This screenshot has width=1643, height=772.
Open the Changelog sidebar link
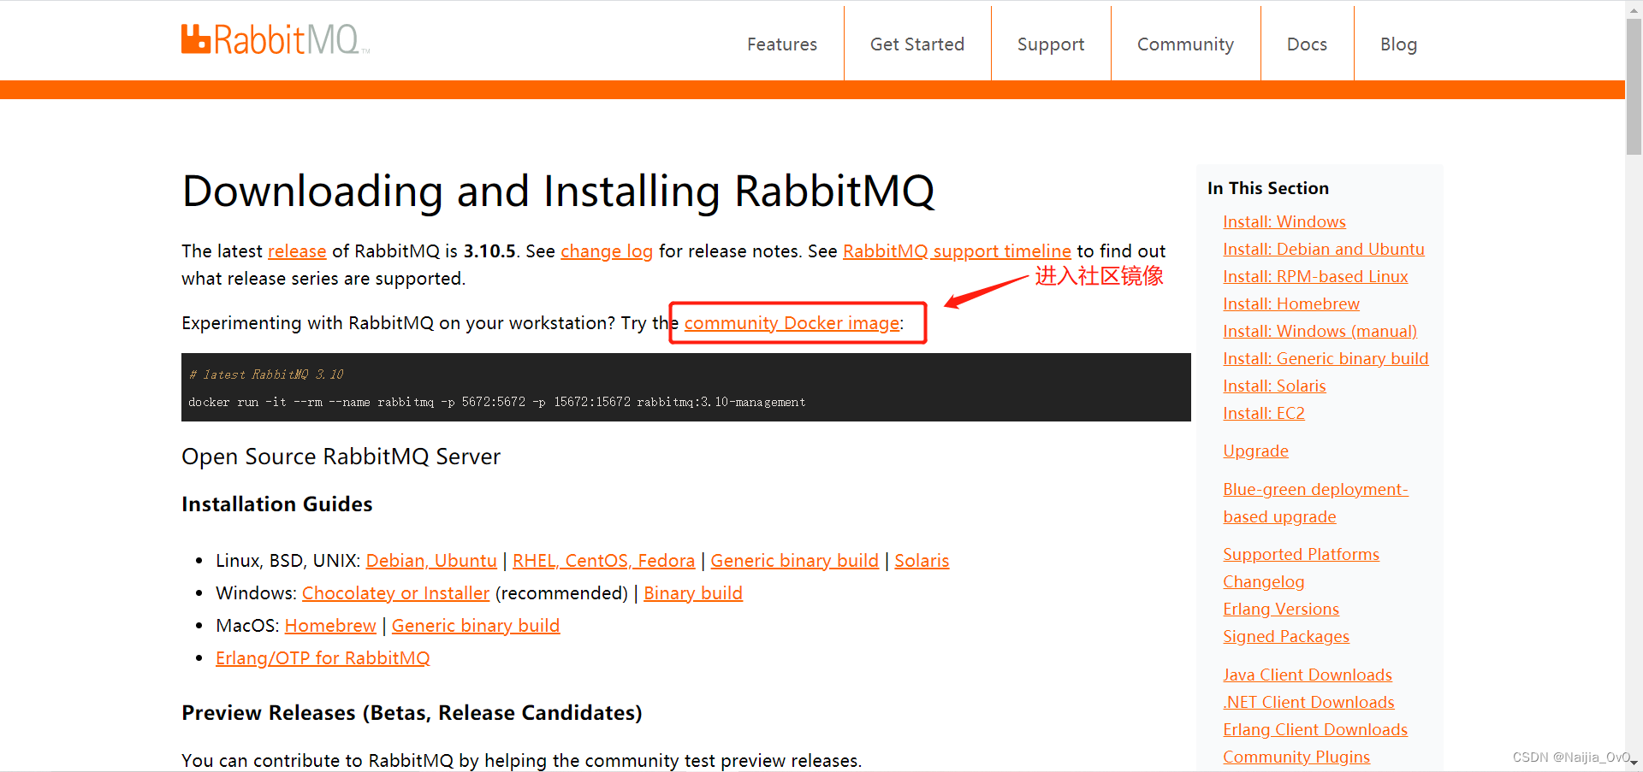[1263, 582]
